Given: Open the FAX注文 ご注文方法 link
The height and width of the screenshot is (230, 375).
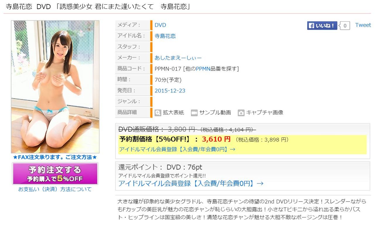Looking at the screenshot, I should [55, 157].
